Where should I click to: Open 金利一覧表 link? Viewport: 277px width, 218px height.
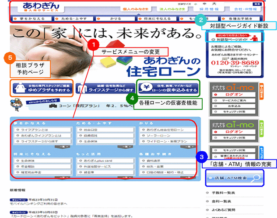221,201
